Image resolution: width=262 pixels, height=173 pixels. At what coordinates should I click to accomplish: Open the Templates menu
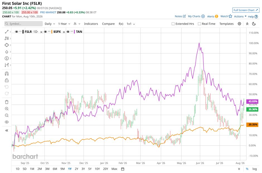[x=226, y=24]
